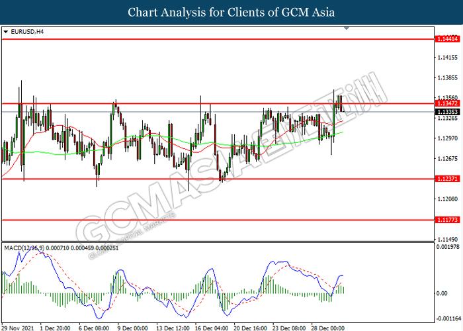Click the 1.12970 price scale value
The image size is (463, 331).
pos(447,138)
